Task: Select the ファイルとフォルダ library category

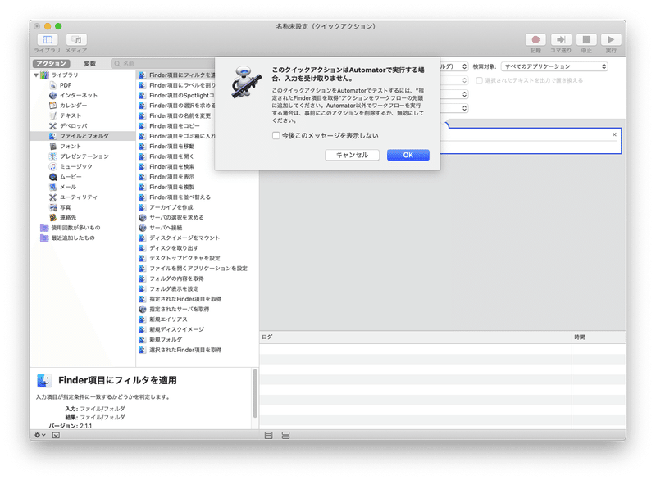Action: pyautogui.click(x=83, y=136)
